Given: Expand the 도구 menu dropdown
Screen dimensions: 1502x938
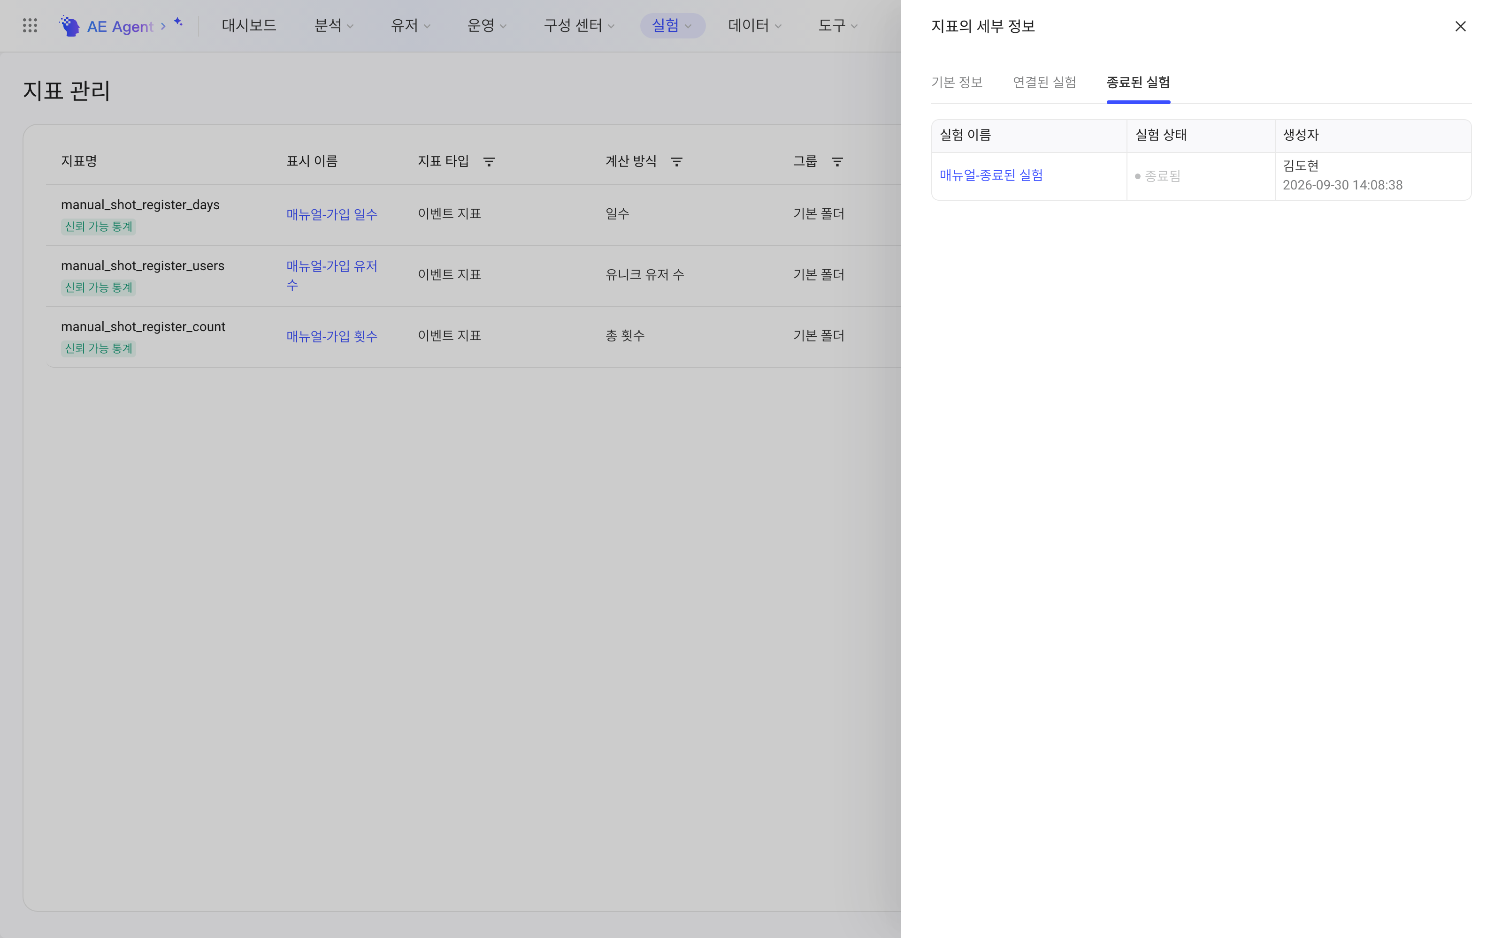Looking at the screenshot, I should [x=838, y=25].
